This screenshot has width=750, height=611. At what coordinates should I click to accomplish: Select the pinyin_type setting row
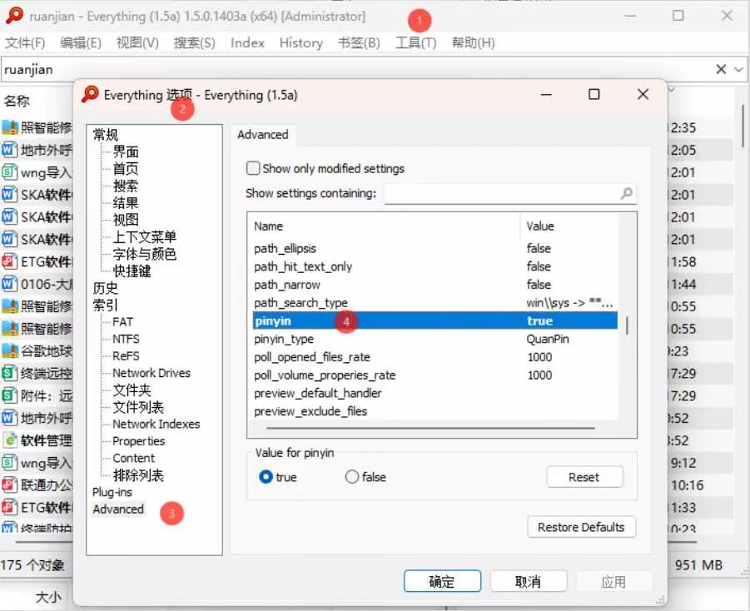(x=435, y=339)
